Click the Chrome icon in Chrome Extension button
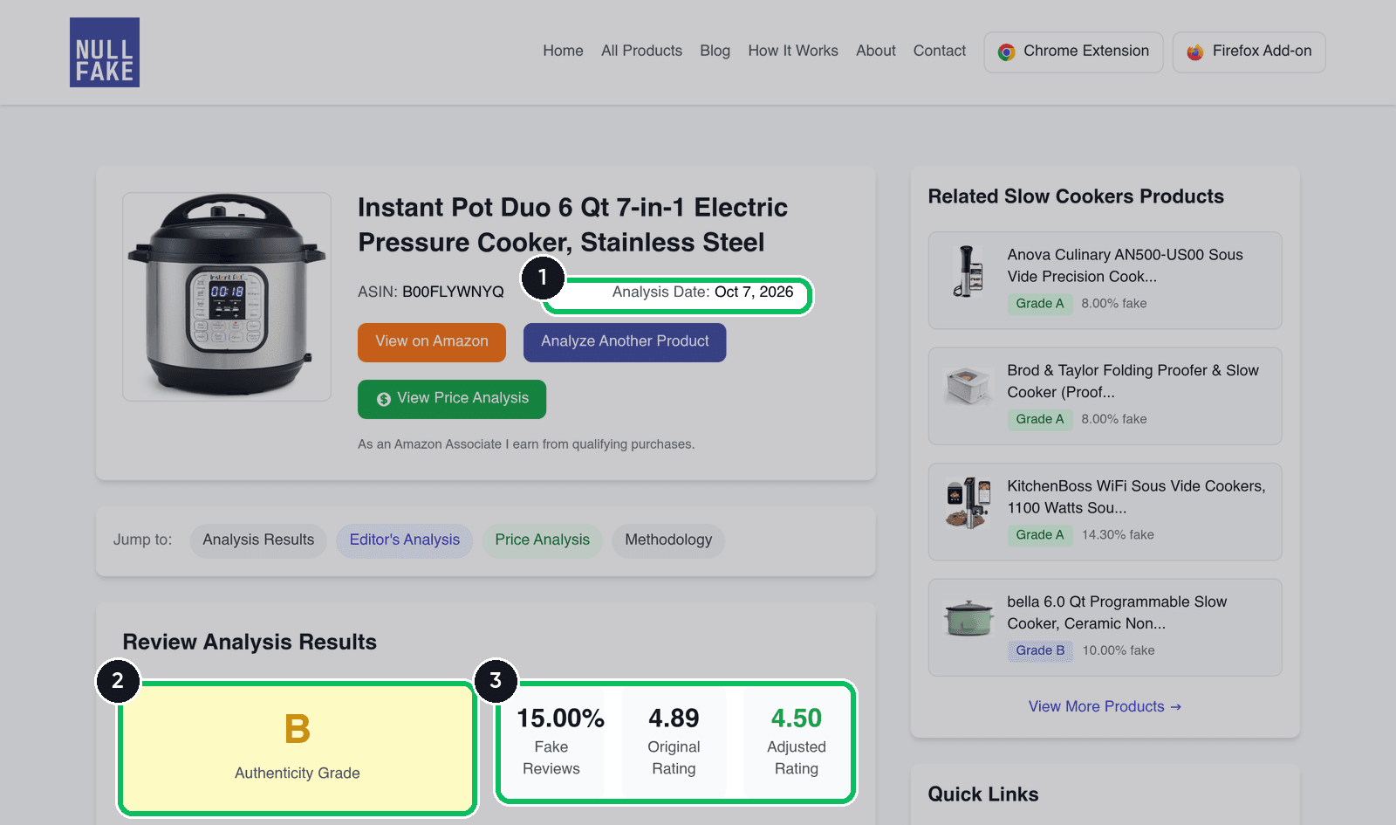The width and height of the screenshot is (1396, 825). pos(1006,52)
